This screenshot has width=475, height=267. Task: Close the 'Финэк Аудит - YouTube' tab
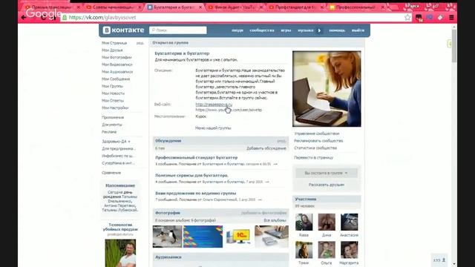tap(261, 7)
